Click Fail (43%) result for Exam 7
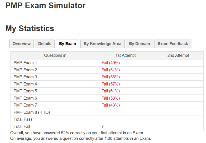The height and width of the screenshot is (143, 206). click(x=110, y=105)
